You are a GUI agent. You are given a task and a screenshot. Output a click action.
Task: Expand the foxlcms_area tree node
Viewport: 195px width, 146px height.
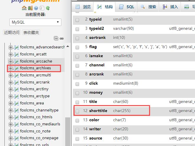tap(11, 103)
